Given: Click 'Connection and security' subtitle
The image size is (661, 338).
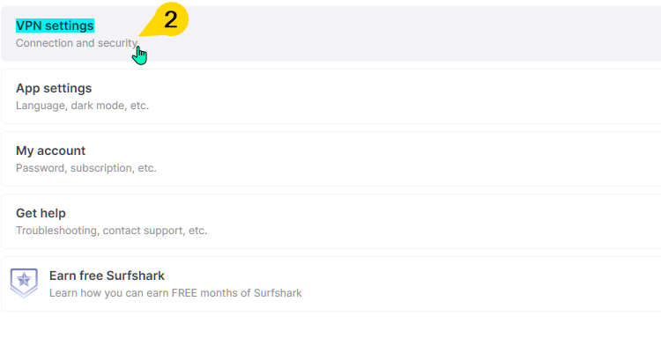Looking at the screenshot, I should tap(77, 43).
